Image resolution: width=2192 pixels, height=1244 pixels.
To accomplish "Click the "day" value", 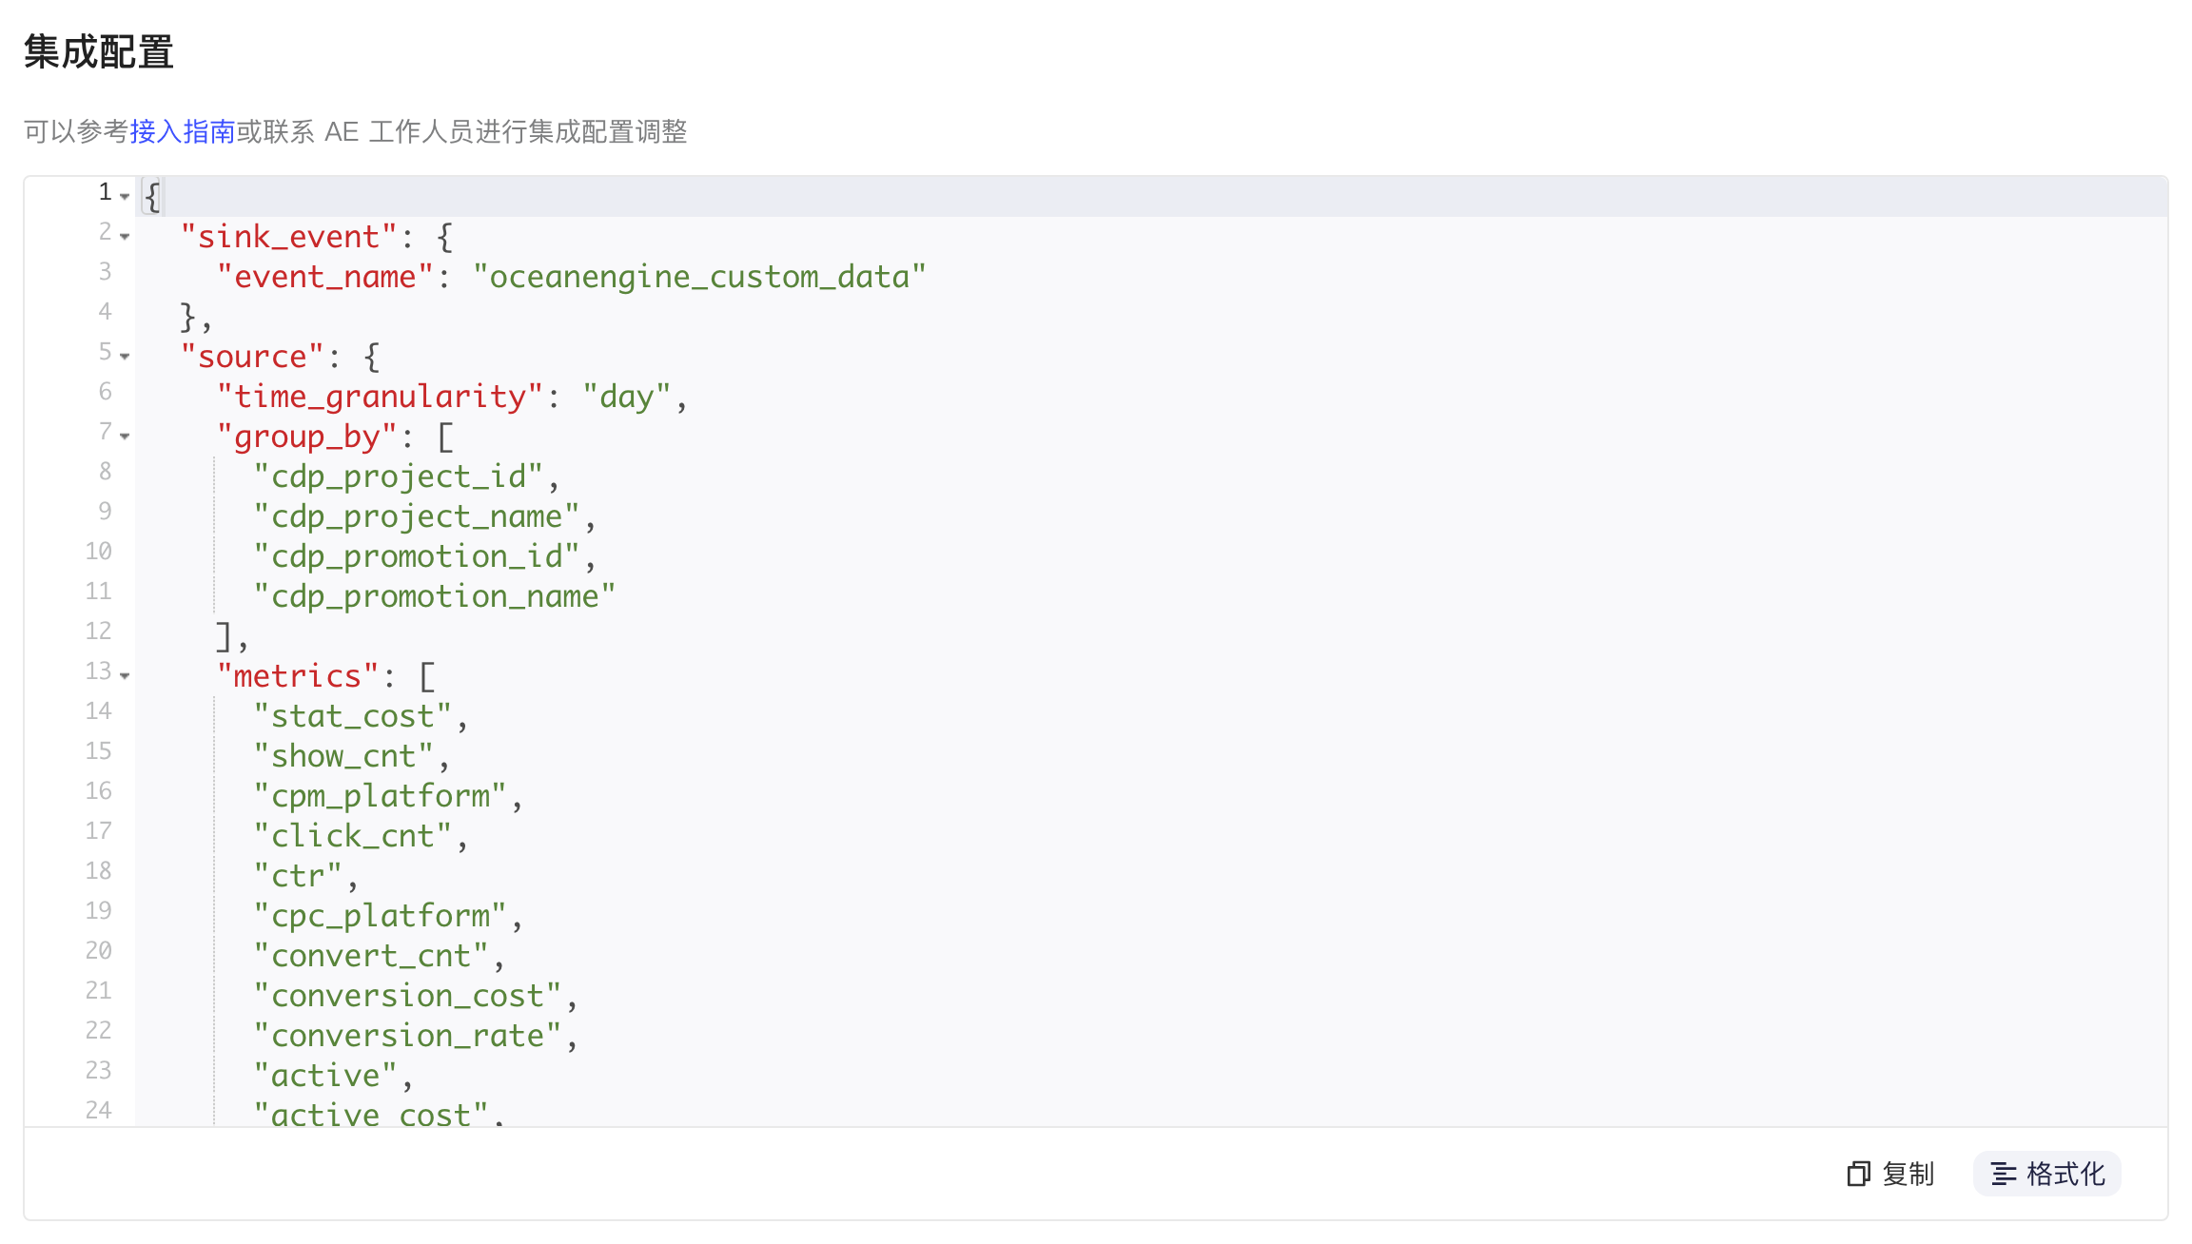I will [626, 396].
